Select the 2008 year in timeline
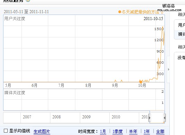185x135 pixels. pyautogui.click(x=56, y=117)
